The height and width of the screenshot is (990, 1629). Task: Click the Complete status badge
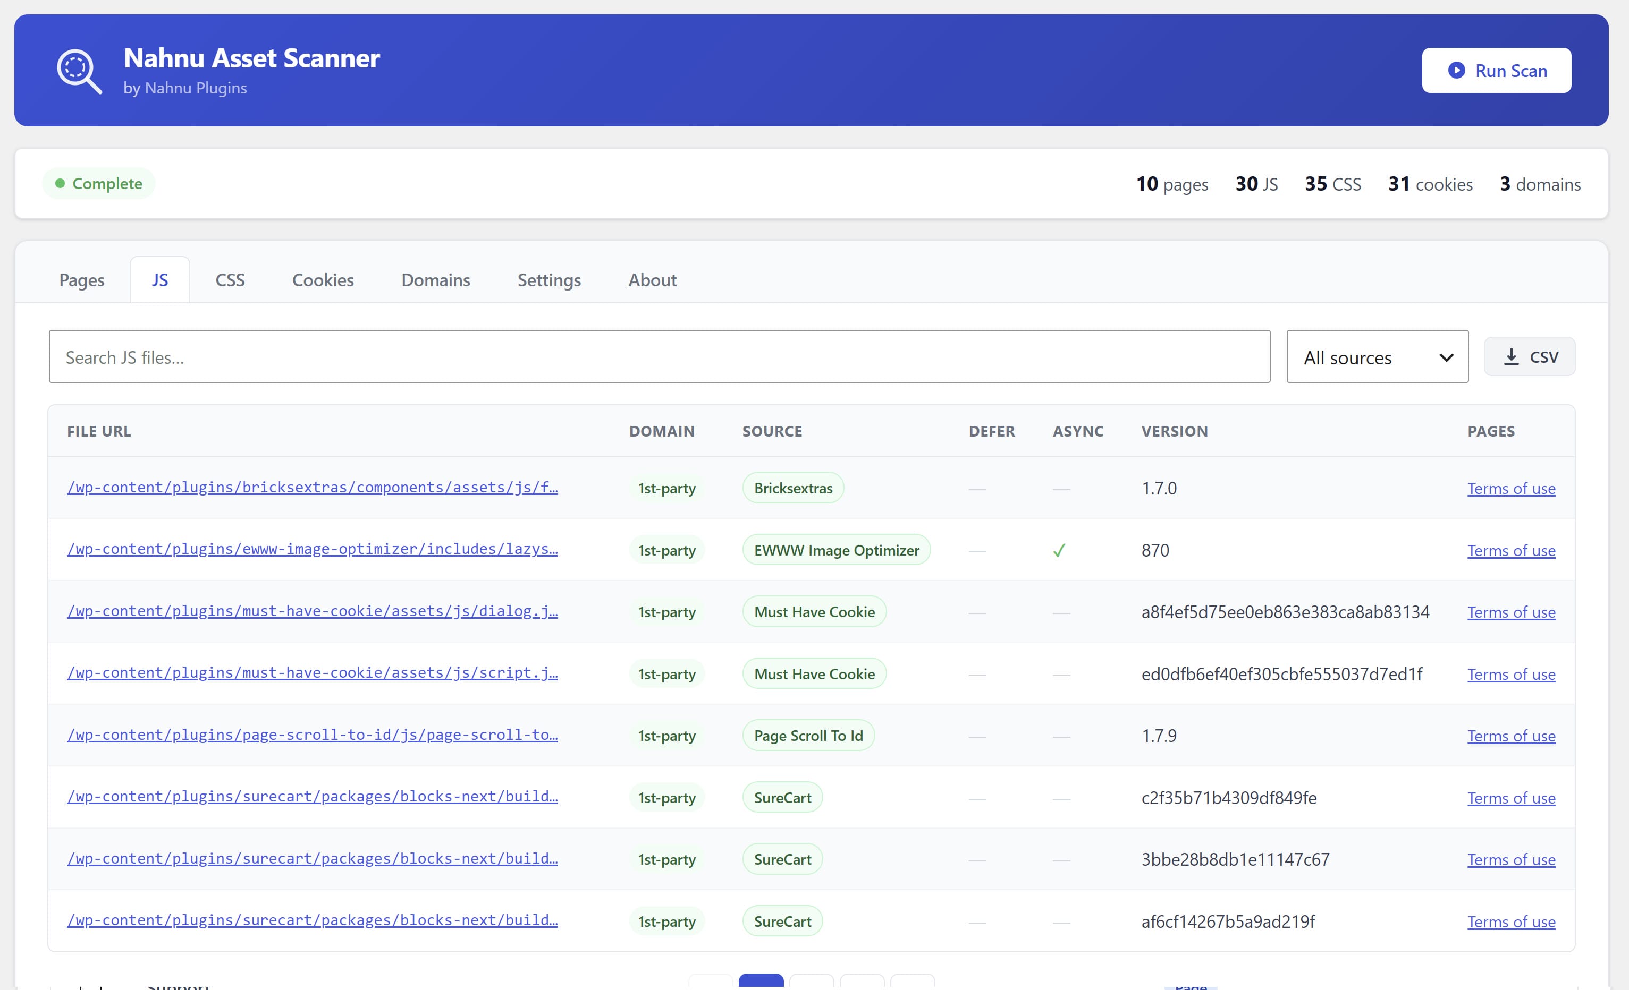tap(99, 184)
